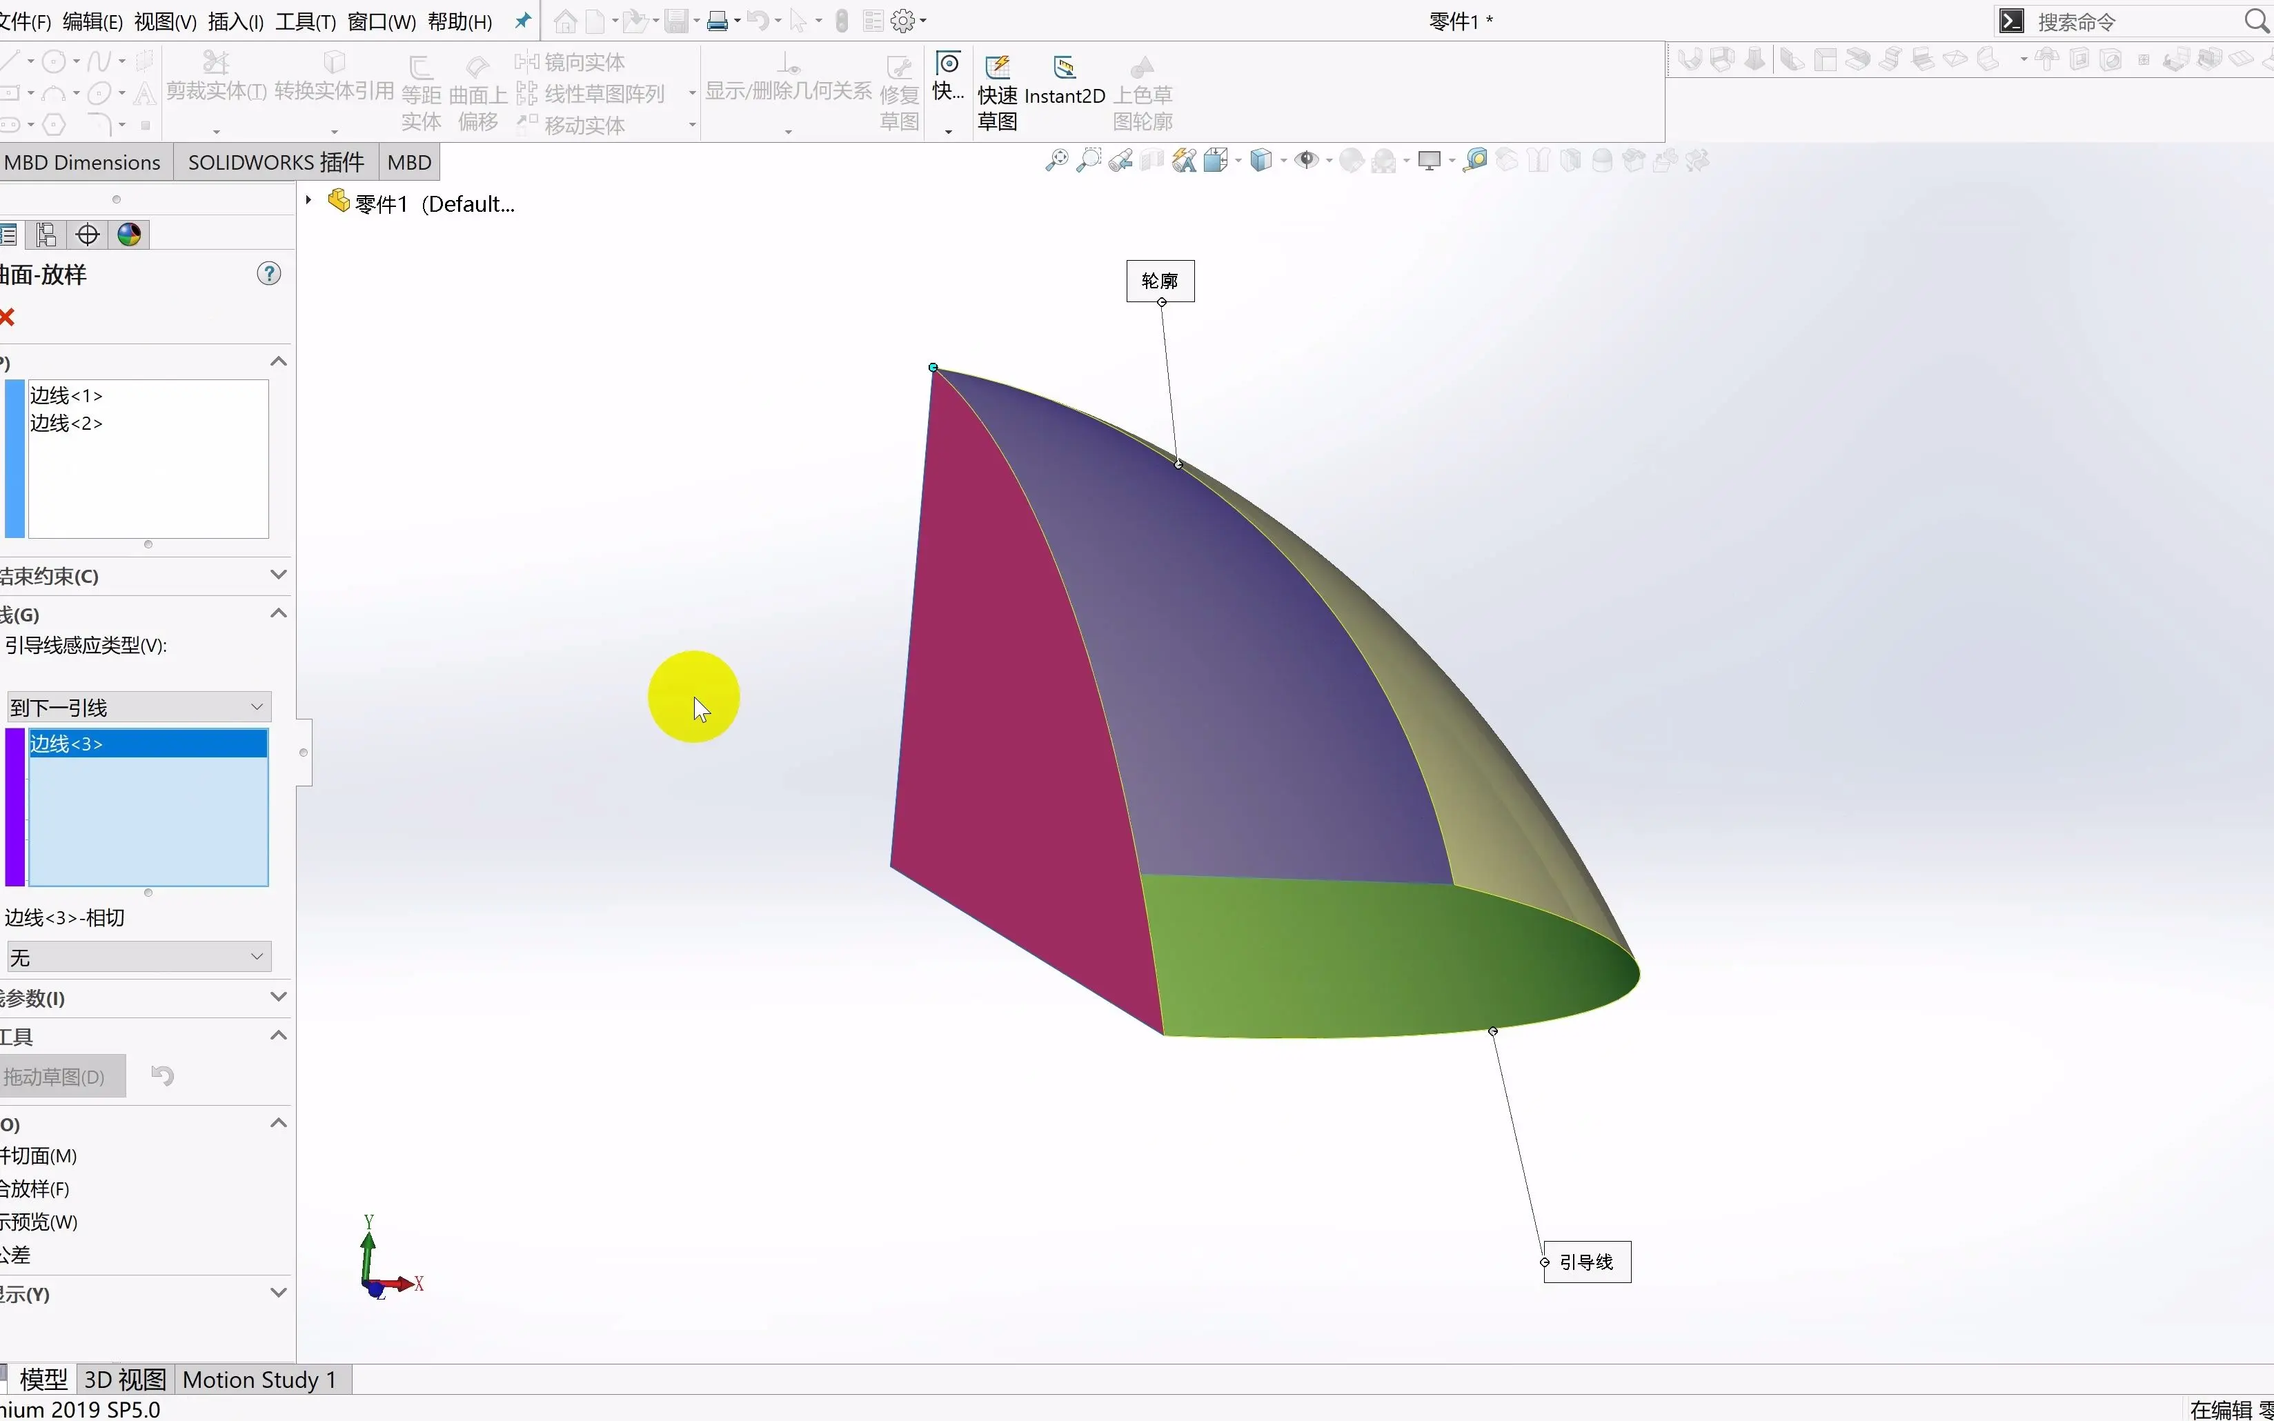Cancel the loft with the red X

click(8, 318)
